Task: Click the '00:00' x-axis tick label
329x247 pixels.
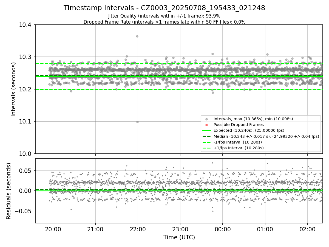Action: [x=223, y=229]
